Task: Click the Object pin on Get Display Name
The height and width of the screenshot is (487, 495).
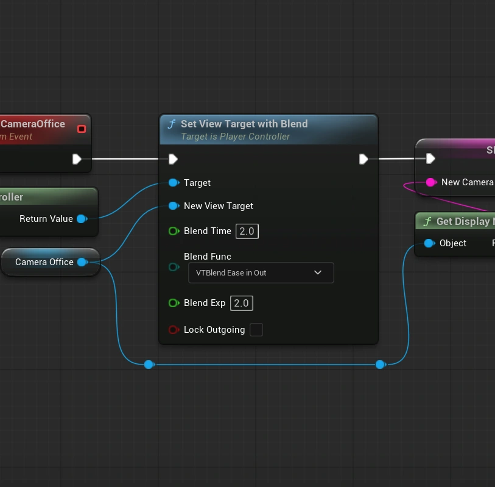Action: [430, 243]
